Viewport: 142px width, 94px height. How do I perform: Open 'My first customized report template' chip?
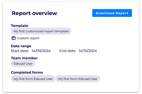(41, 31)
